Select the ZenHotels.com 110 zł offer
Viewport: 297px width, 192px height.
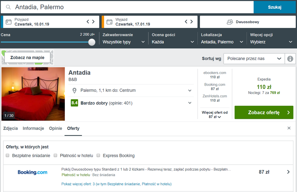click(215, 98)
